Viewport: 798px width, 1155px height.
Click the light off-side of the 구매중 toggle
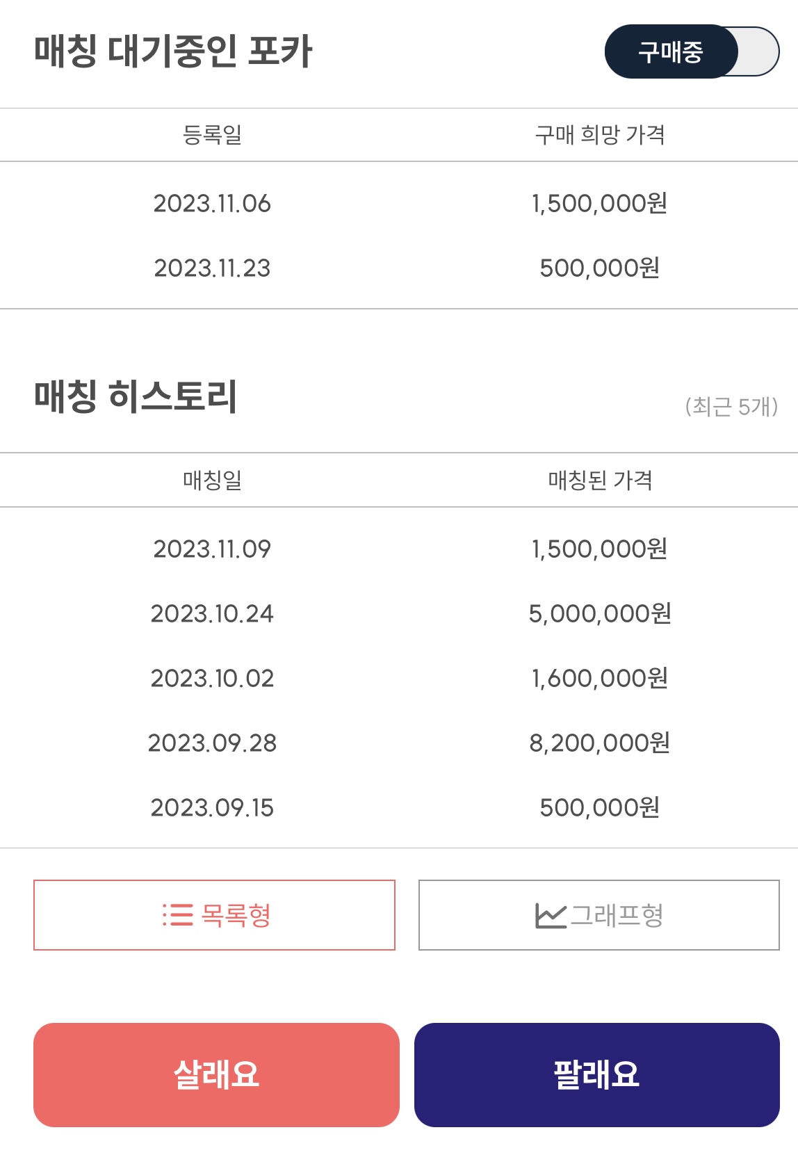(758, 51)
